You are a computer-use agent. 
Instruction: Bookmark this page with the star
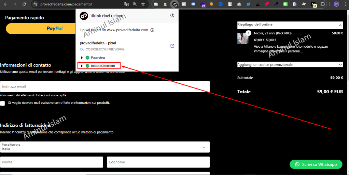pos(143,4)
